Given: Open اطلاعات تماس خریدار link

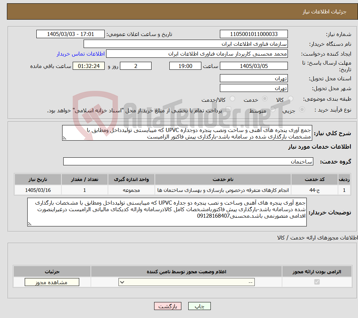Looking at the screenshot, I should [x=81, y=54].
